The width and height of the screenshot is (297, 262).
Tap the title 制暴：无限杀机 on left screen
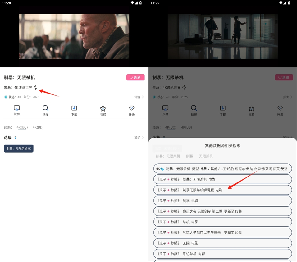click(19, 77)
